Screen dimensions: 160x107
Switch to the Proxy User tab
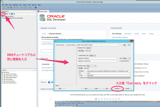88,51
